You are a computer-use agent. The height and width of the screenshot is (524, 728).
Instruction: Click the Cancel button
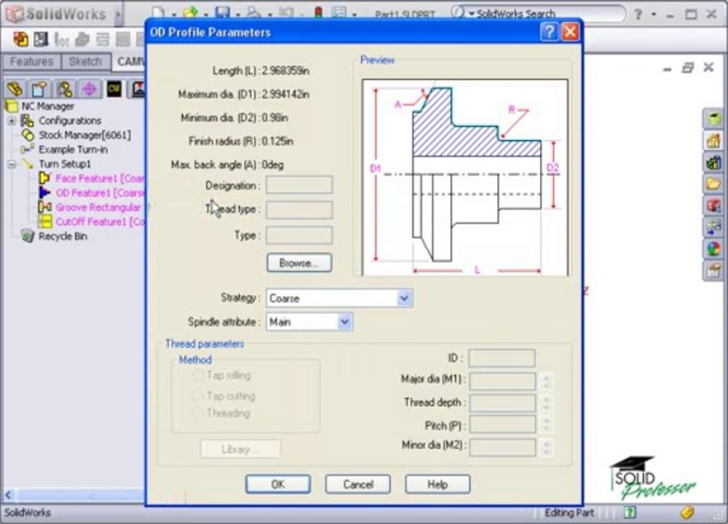(358, 484)
